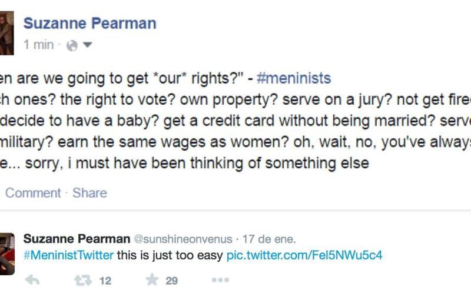
Task: Click the globe privacy icon
Action: point(72,46)
